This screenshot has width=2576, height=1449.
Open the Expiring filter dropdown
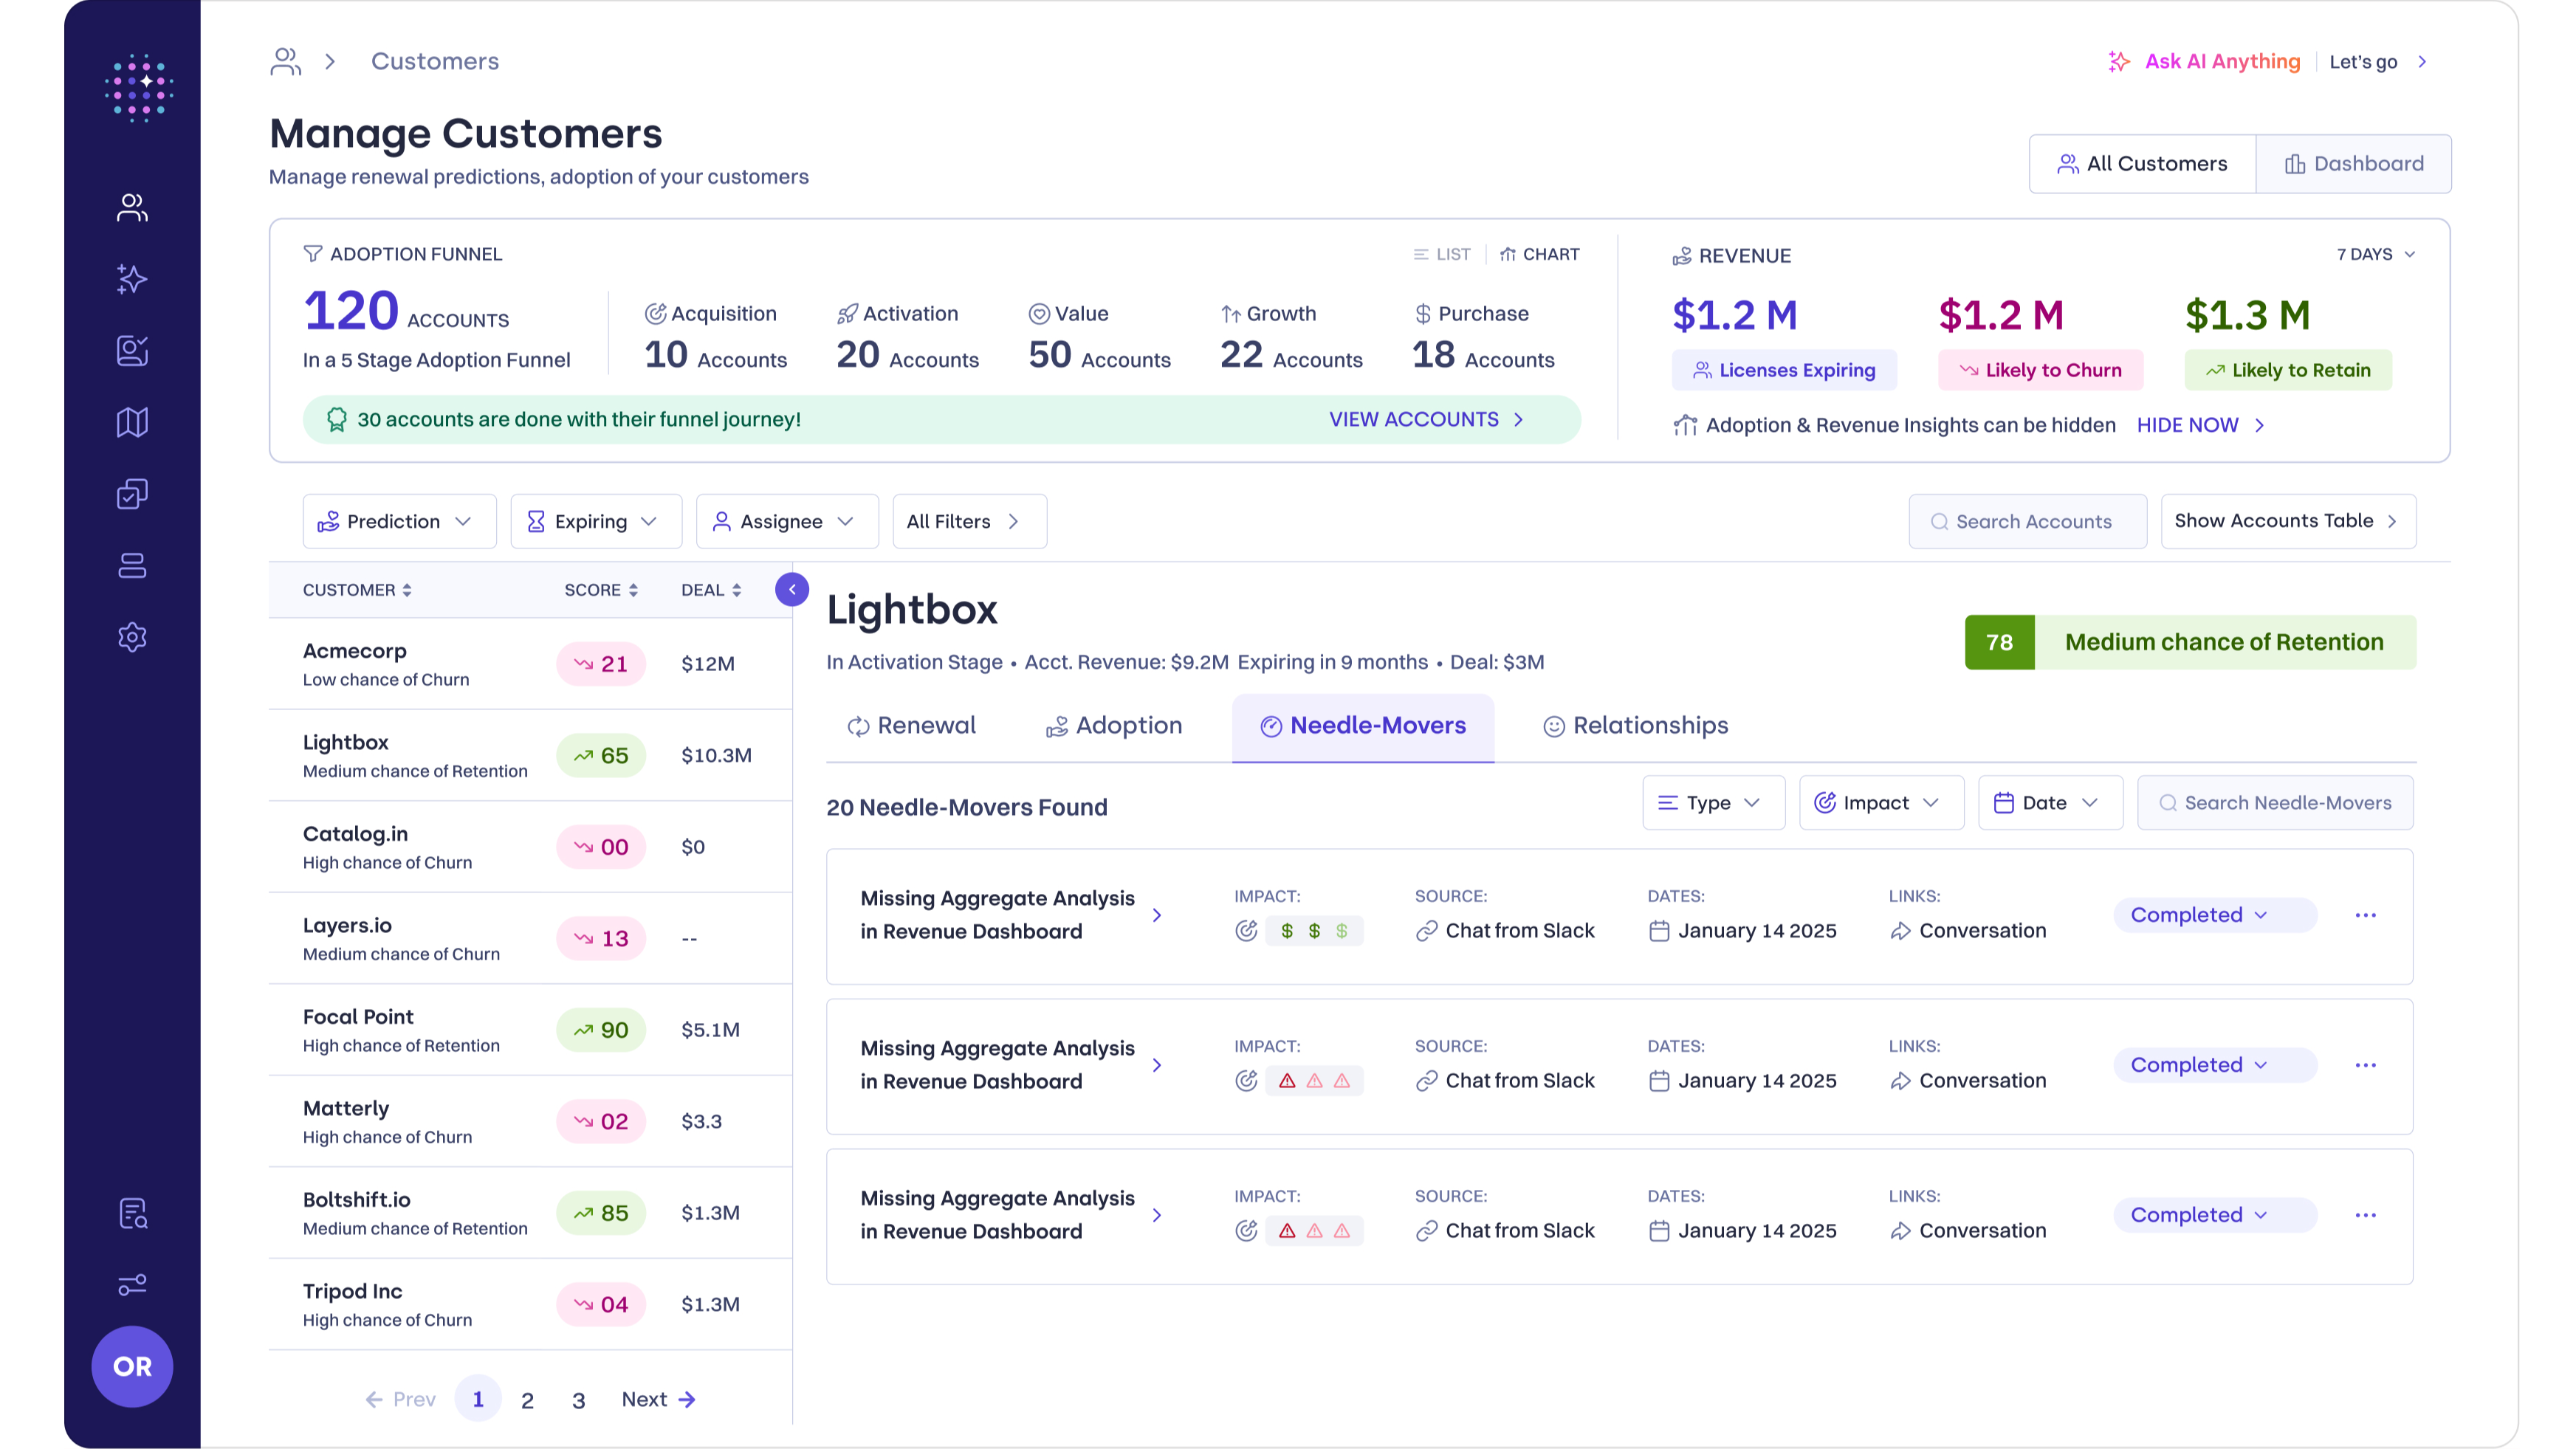tap(596, 521)
